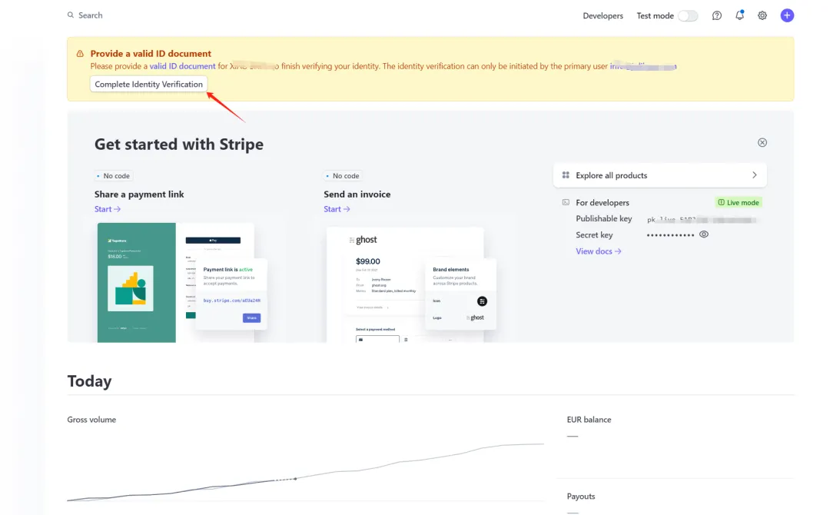This screenshot has width=830, height=515.
Task: Click the Secret key label
Action: [x=594, y=235]
